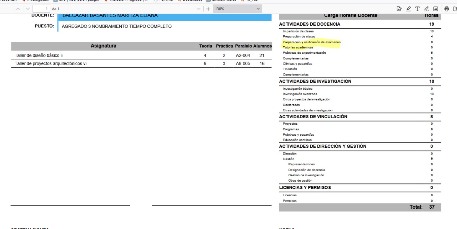Open the 130% zoom level dropdown

coord(237,9)
